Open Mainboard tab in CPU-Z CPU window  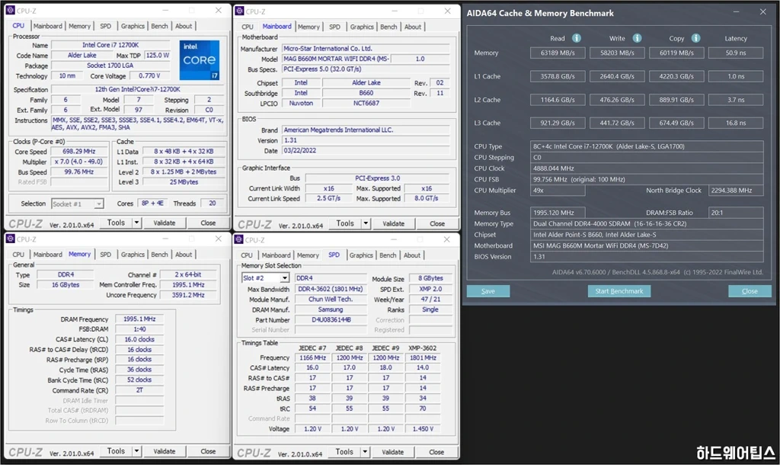coord(48,26)
